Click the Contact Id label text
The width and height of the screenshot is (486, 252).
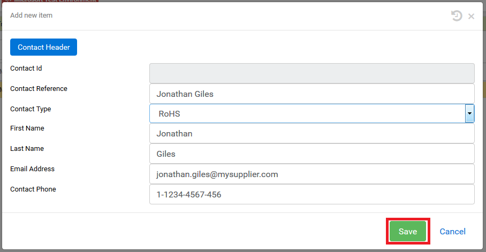[x=26, y=68]
